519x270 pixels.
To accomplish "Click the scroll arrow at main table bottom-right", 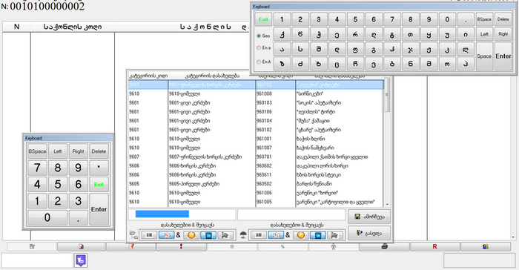I will [x=513, y=237].
